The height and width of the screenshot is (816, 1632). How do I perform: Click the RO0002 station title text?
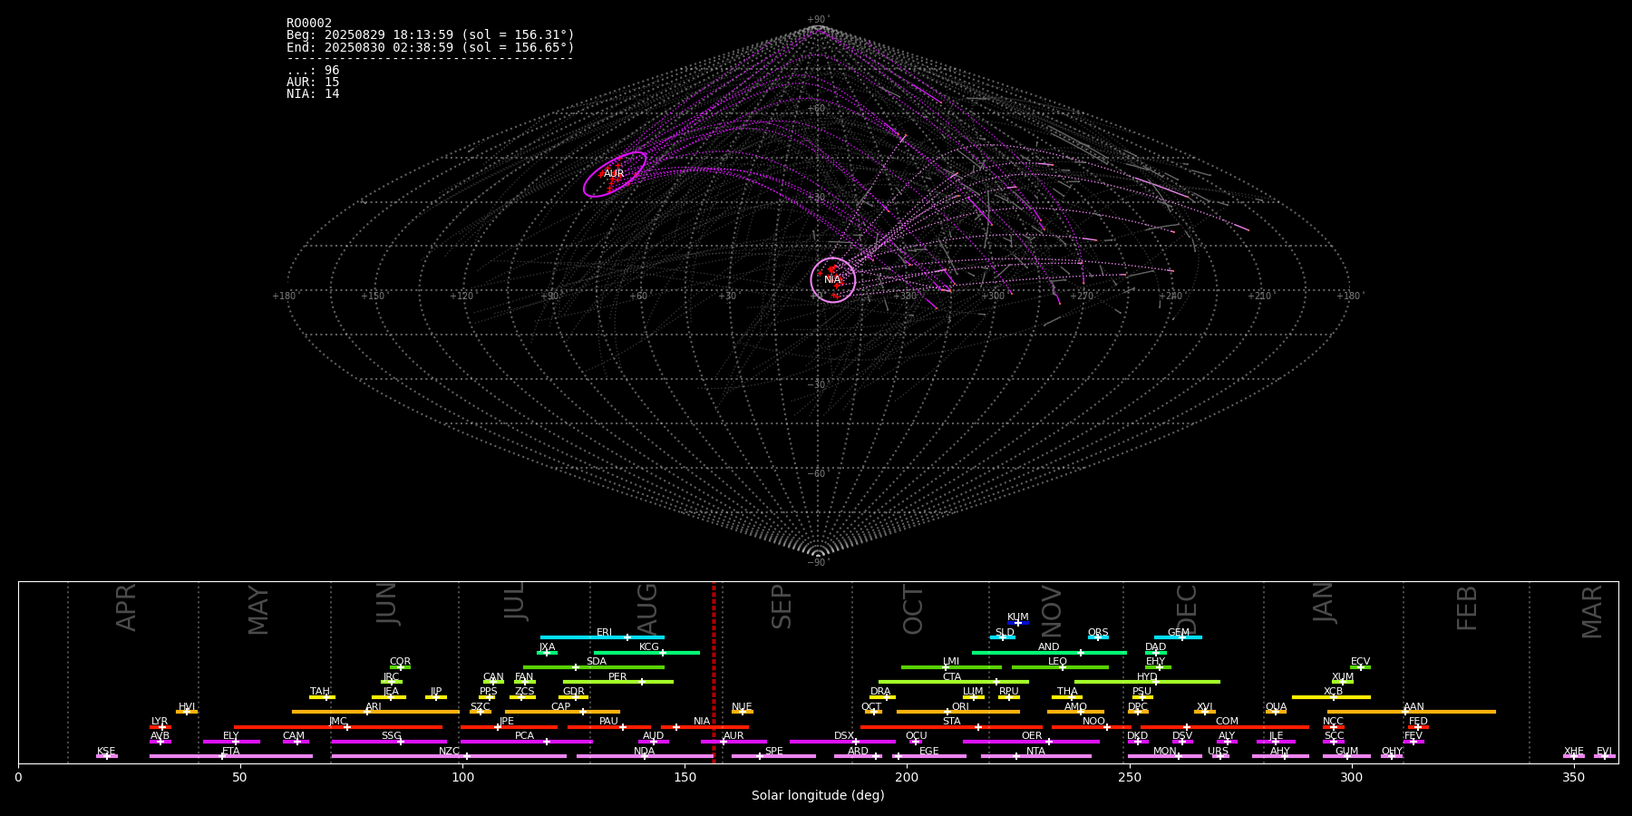[309, 24]
